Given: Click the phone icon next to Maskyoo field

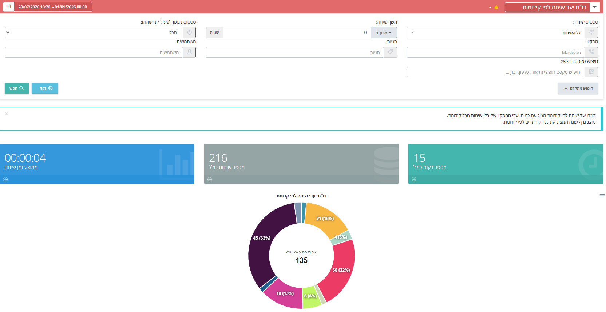Looking at the screenshot, I should pyautogui.click(x=591, y=52).
